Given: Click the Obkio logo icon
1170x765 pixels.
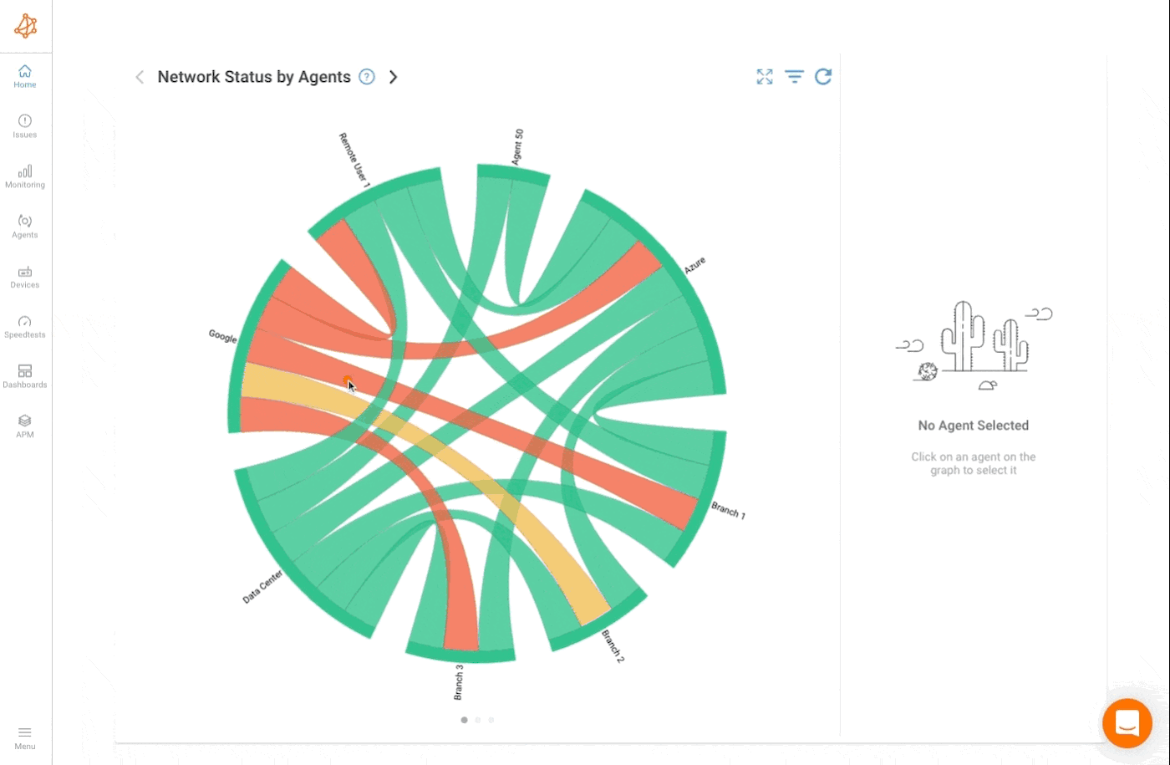Looking at the screenshot, I should pos(25,26).
